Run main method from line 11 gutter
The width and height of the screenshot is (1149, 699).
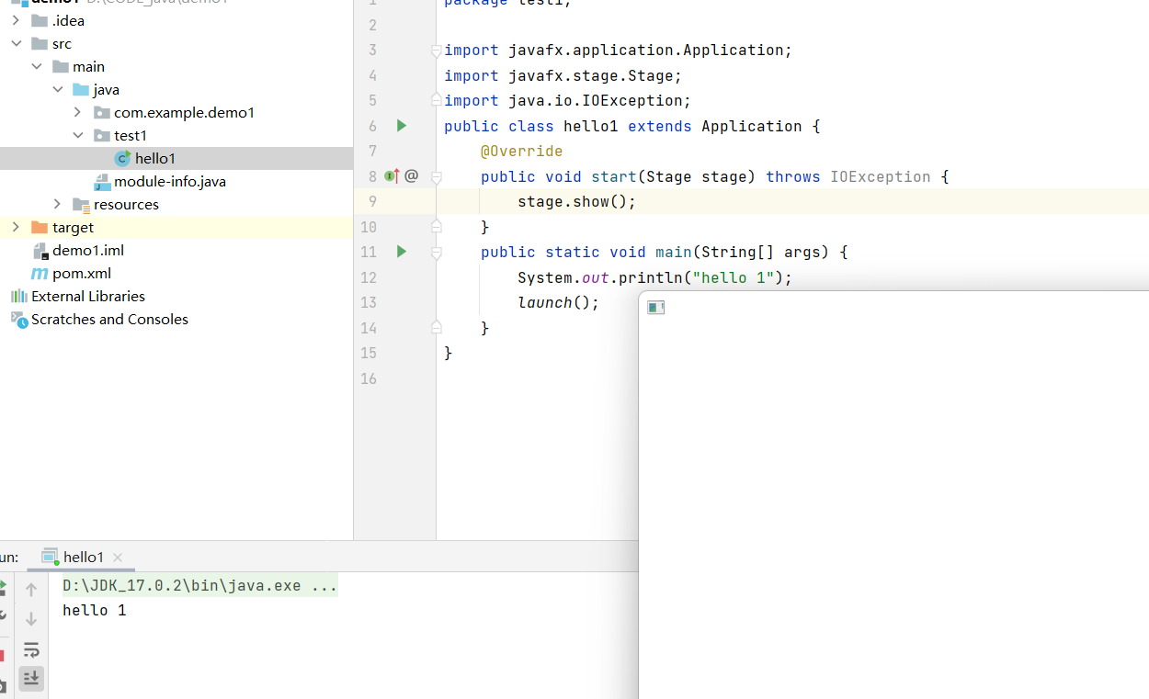(x=401, y=252)
